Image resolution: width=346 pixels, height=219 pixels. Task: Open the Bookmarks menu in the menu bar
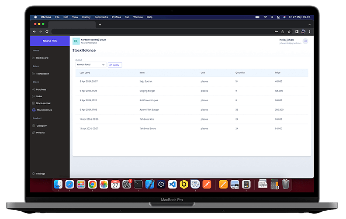coord(101,17)
